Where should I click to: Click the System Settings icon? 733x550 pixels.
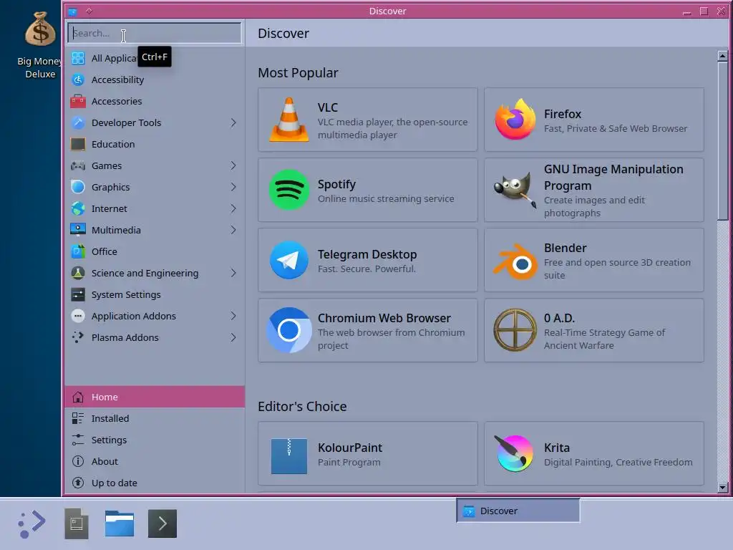coord(78,294)
